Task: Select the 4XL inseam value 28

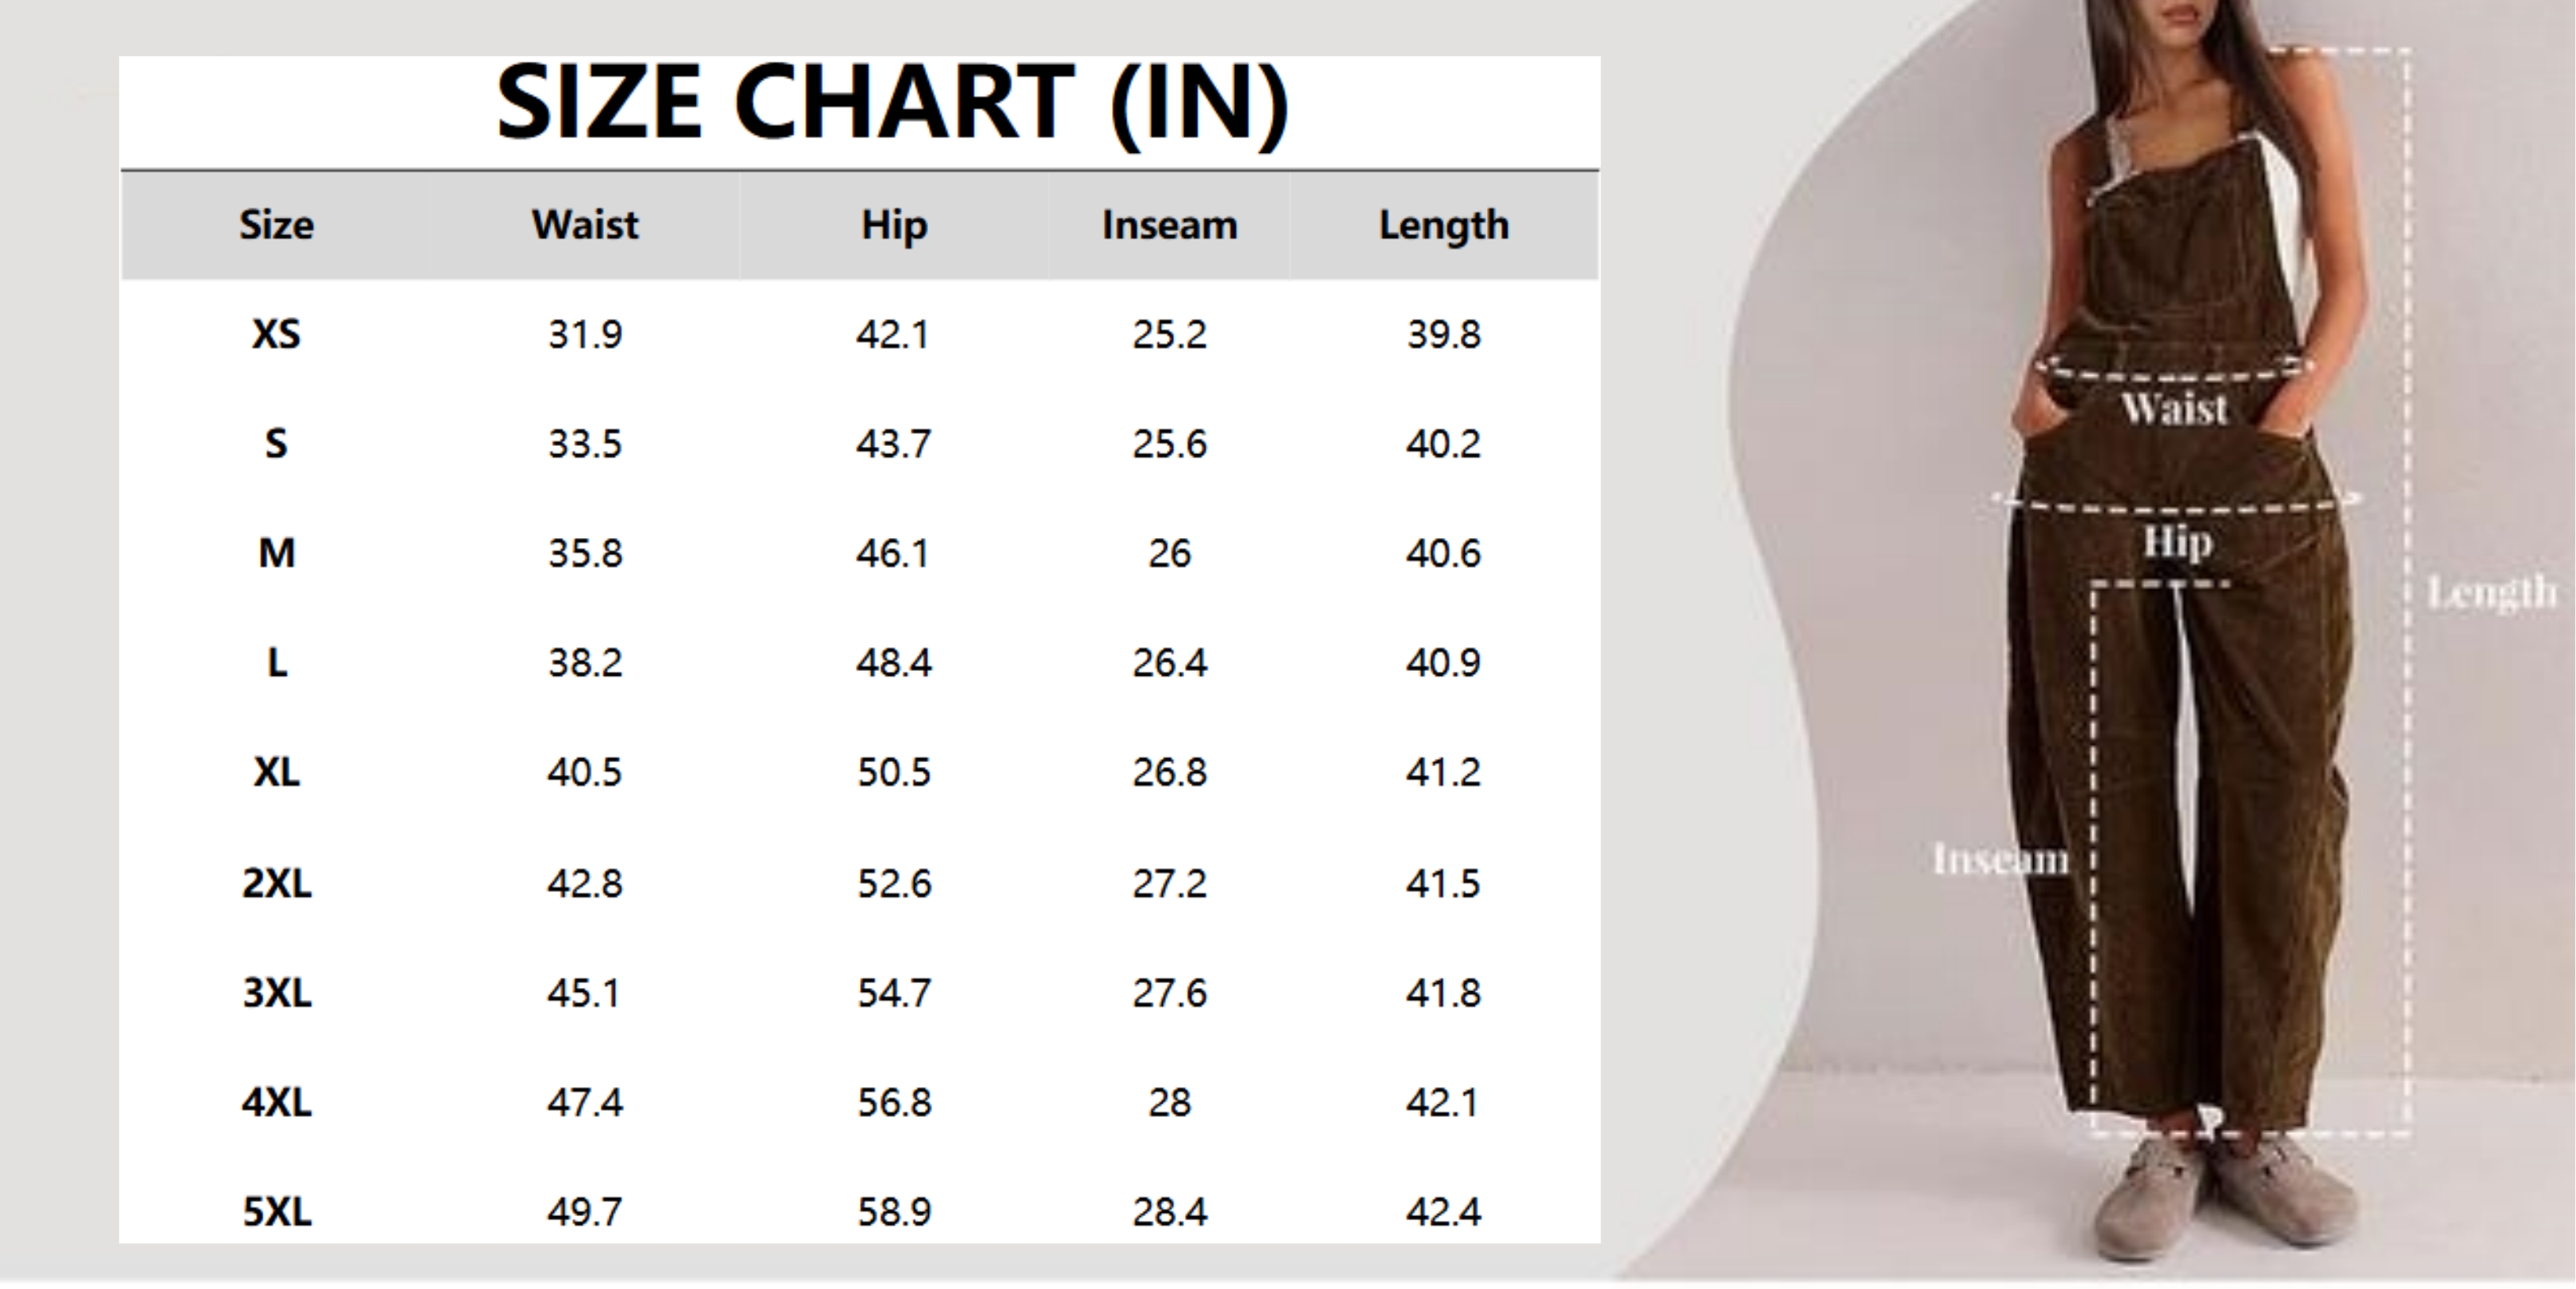Action: (1169, 1103)
